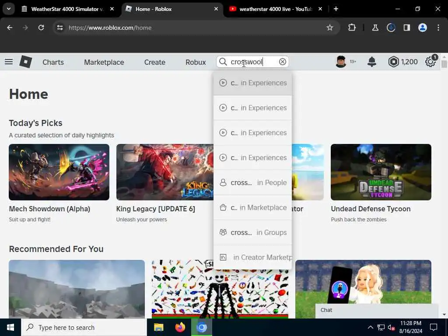Open the Windows Start menu
Screen dimensions: 448x336
pos(10,327)
